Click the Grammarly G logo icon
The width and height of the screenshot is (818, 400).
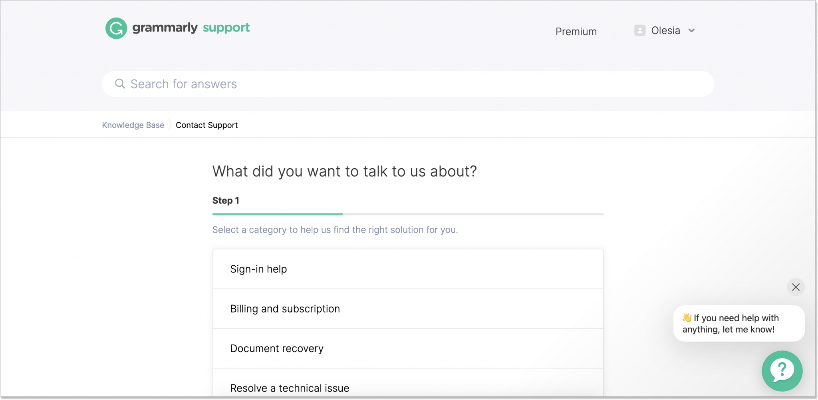coord(116,28)
